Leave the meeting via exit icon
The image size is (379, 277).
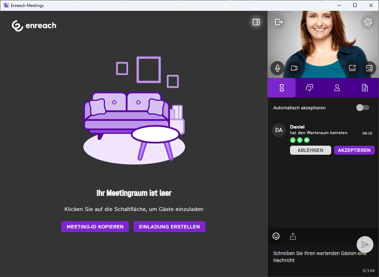pos(278,22)
